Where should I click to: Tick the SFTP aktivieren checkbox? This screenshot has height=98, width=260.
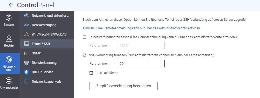pyautogui.click(x=91, y=73)
